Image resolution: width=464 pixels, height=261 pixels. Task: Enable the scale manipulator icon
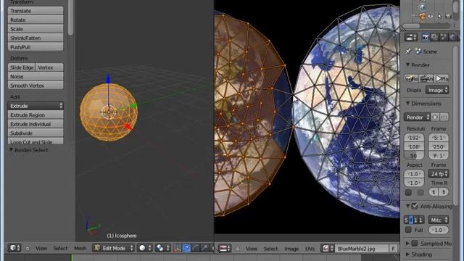click(204, 248)
